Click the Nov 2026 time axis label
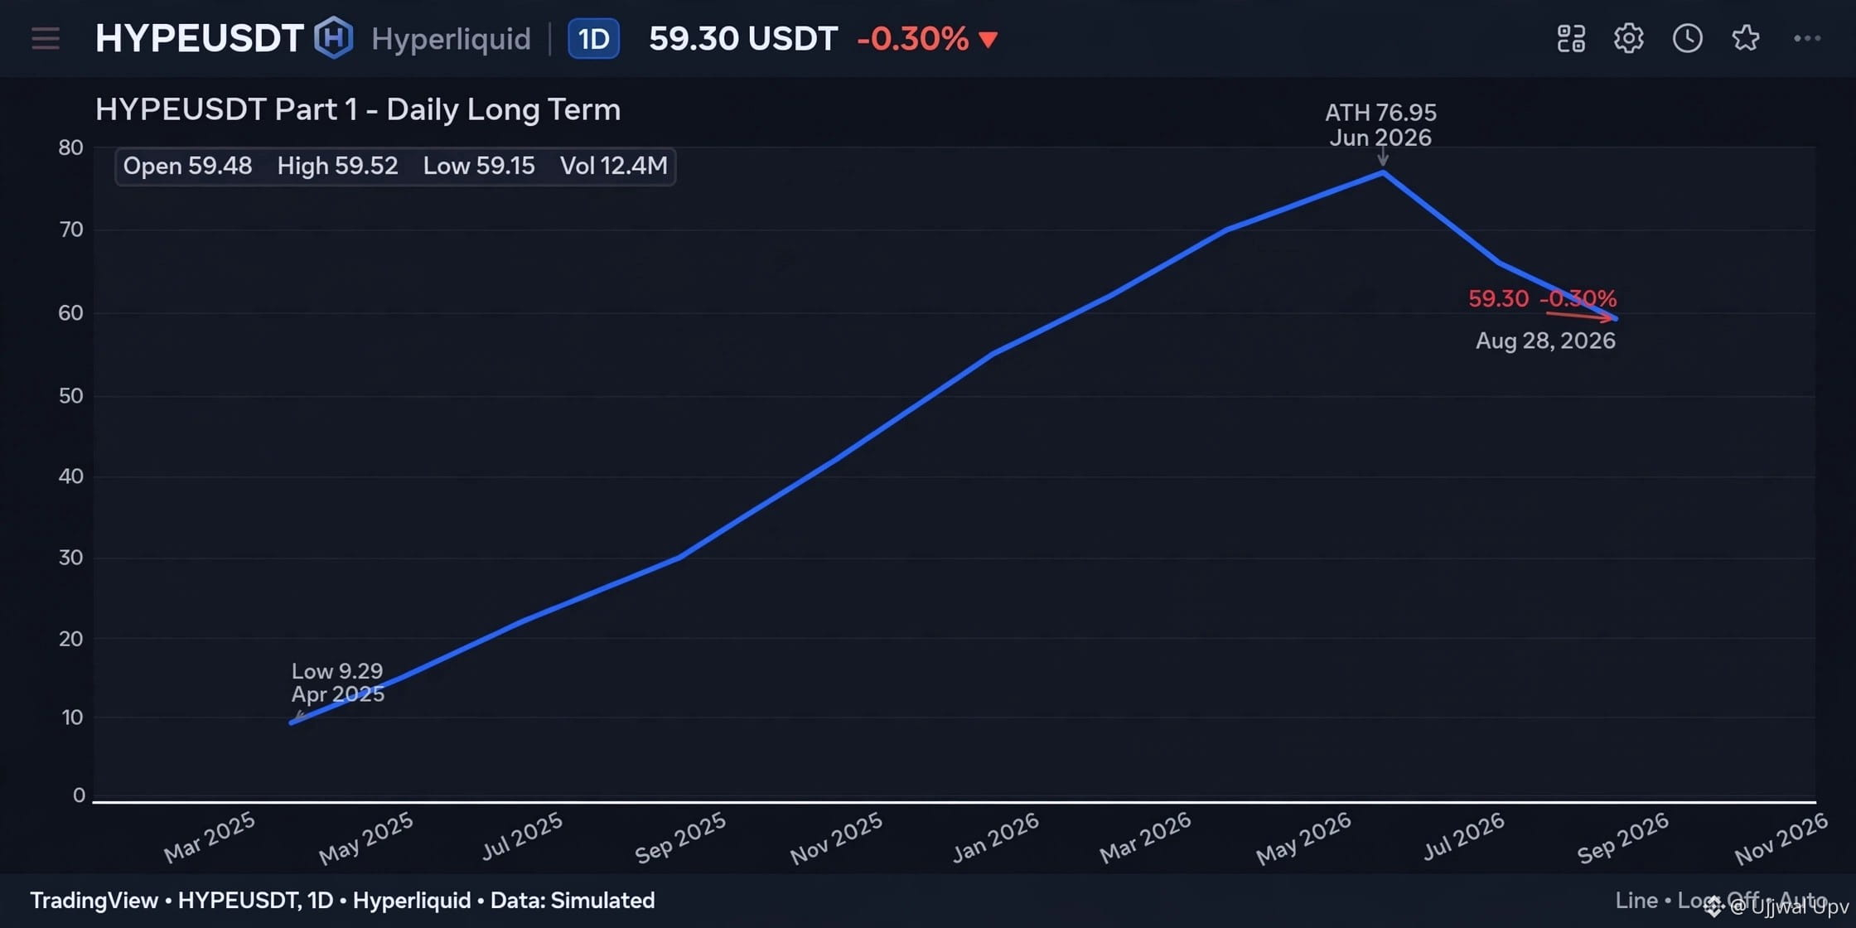The height and width of the screenshot is (928, 1856). pos(1781,838)
